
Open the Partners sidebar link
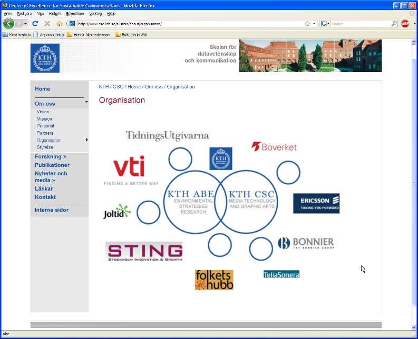(45, 133)
